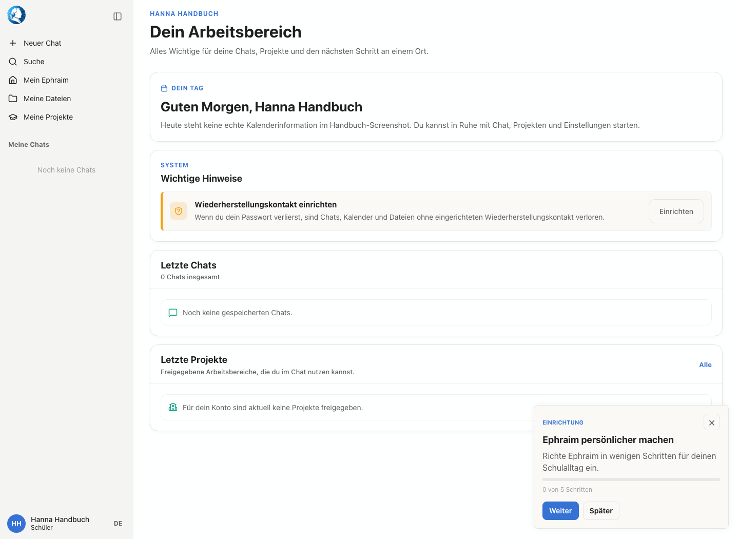739x539 pixels.
Task: Click the '0 von 5 Schritten' label
Action: [x=567, y=490]
